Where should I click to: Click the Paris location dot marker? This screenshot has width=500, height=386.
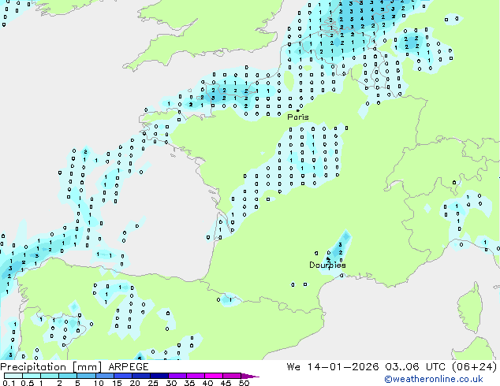click(298, 110)
